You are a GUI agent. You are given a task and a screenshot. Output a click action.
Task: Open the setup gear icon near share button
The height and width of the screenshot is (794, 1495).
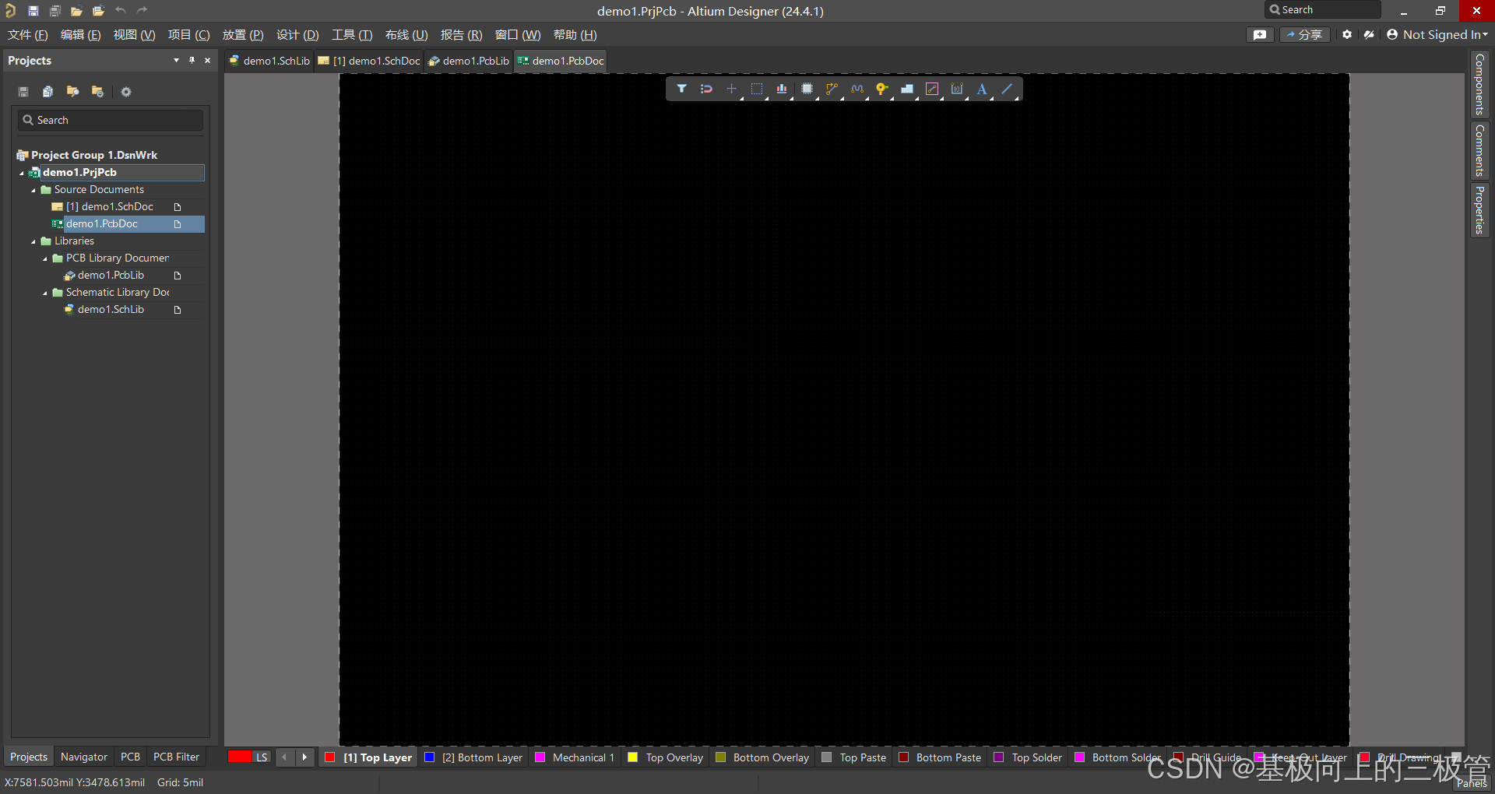(x=1347, y=34)
